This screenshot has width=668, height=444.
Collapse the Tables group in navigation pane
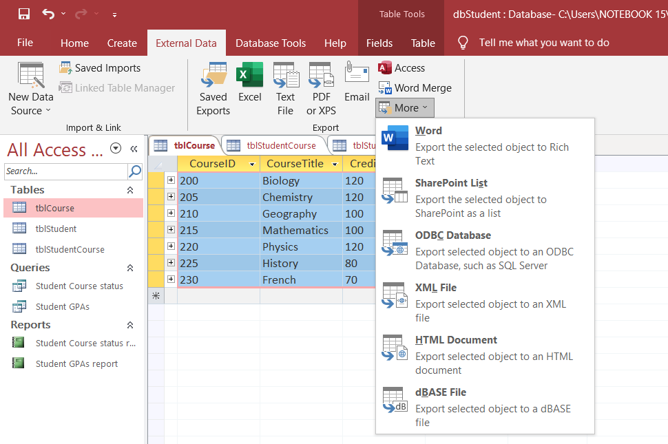[x=129, y=190]
